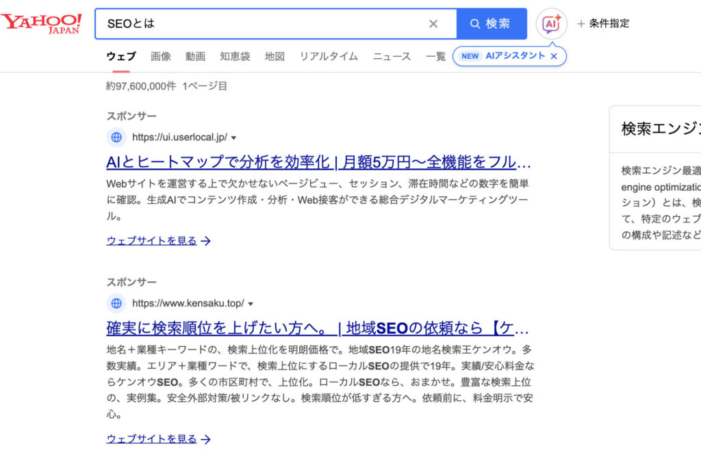Open the 知恵袋 tab
Screen dimensions: 701x459
coord(235,56)
